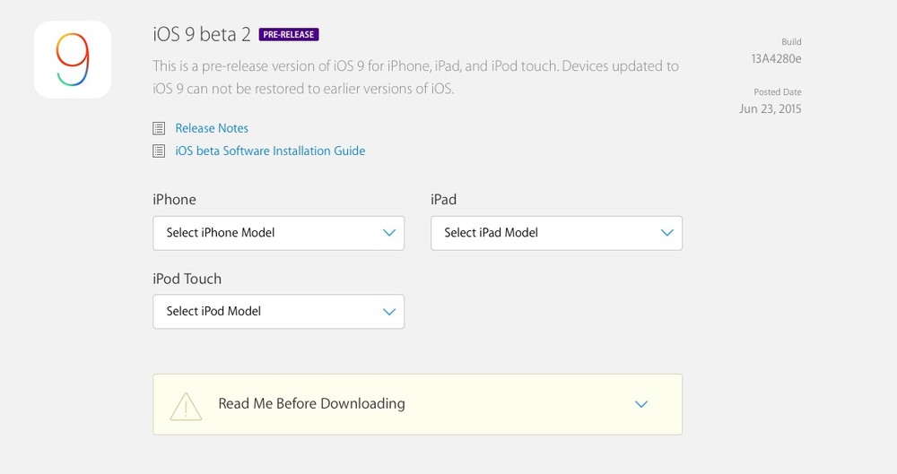This screenshot has height=474, width=897.
Task: Click the build number 13A4280e
Action: [x=776, y=58]
